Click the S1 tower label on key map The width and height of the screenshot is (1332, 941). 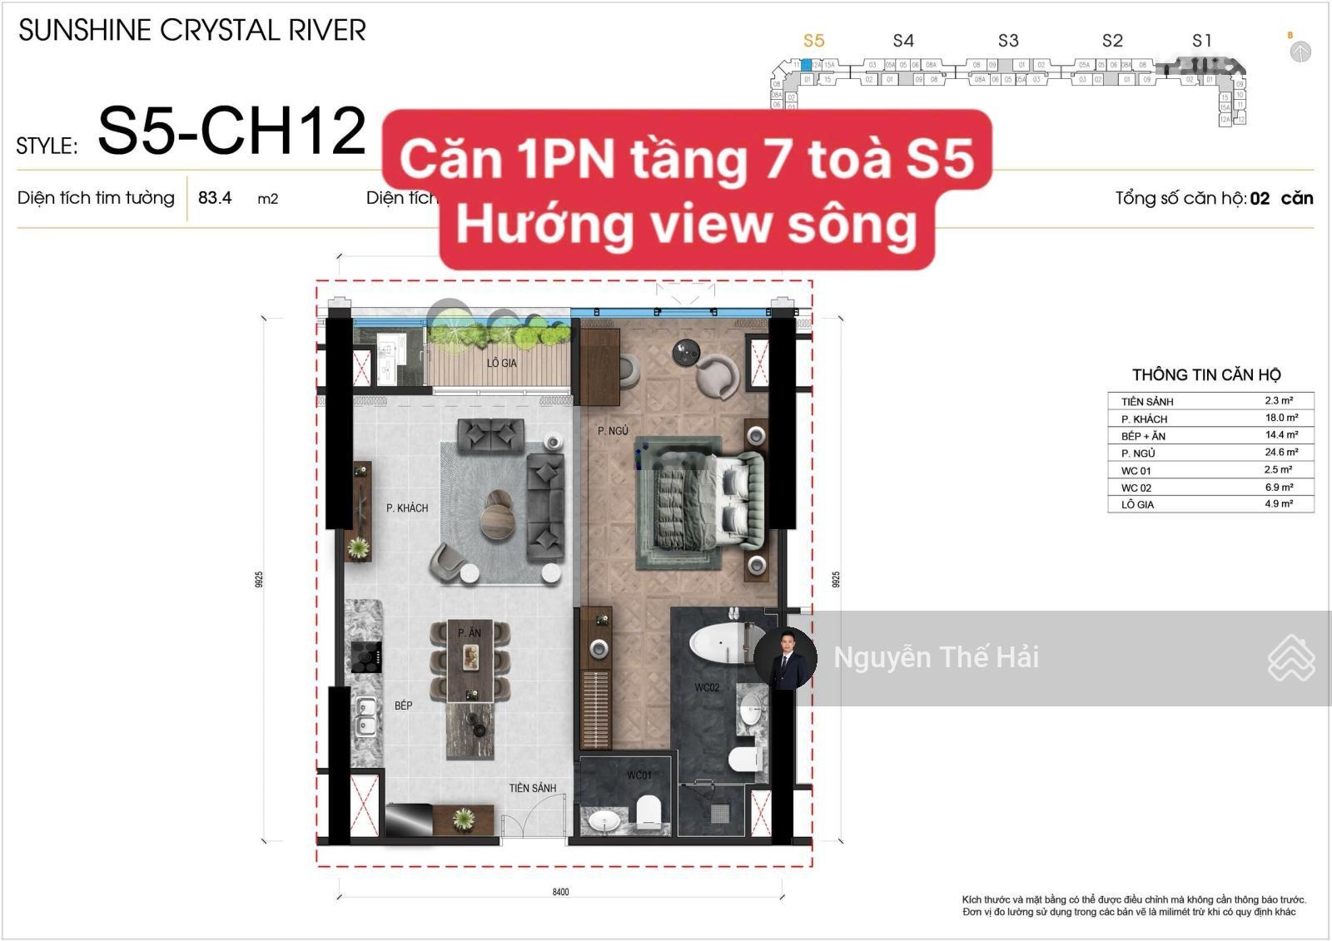tap(1202, 41)
